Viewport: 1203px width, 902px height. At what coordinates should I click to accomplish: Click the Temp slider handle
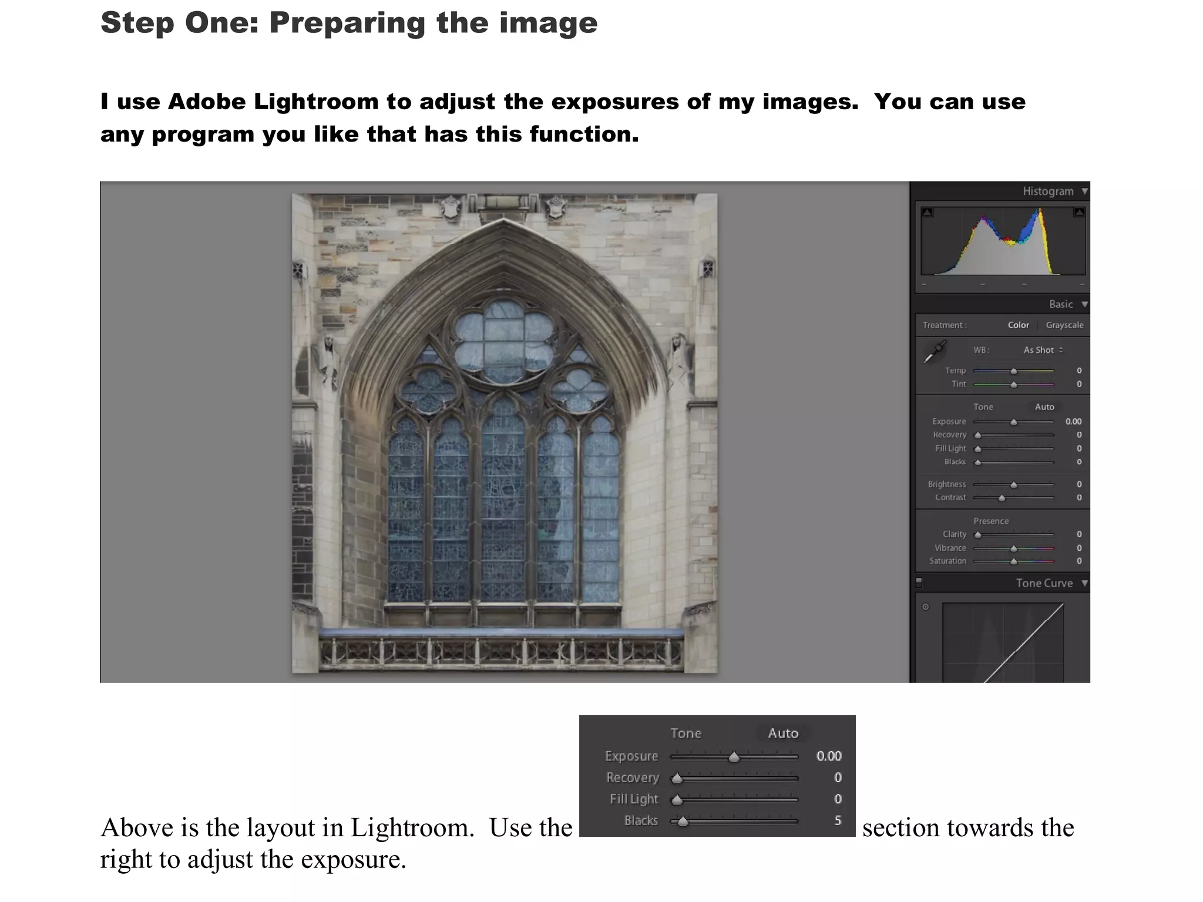coord(1013,371)
